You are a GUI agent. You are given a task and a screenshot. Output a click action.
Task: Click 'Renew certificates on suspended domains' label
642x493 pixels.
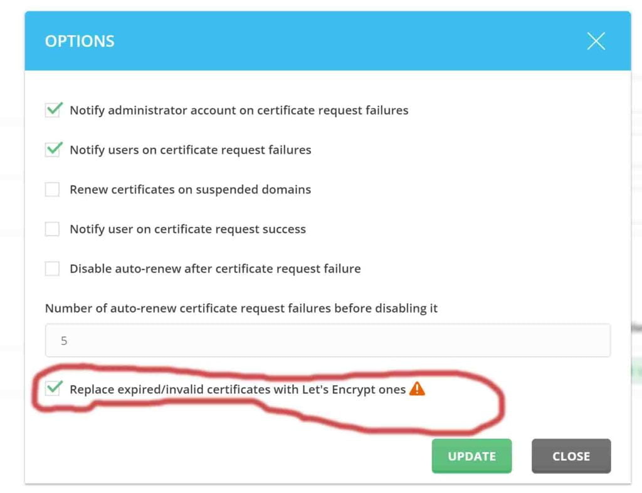point(191,189)
